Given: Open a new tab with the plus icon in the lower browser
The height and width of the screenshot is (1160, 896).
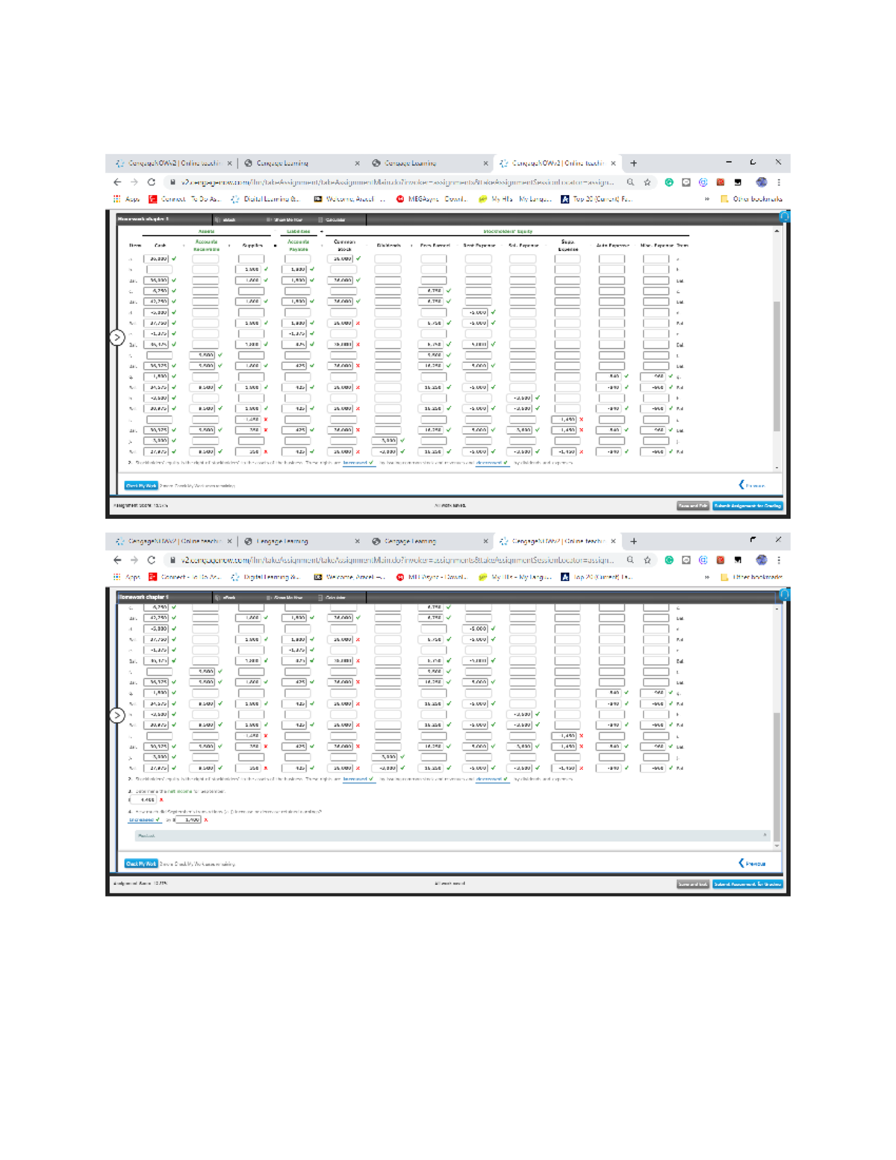Looking at the screenshot, I should point(634,542).
